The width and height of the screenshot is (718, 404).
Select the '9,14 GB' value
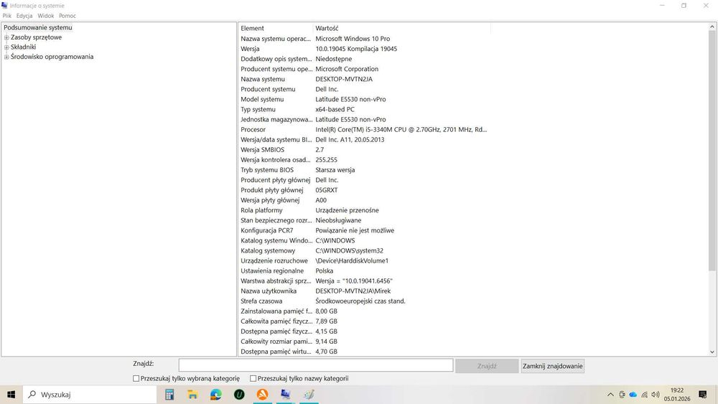tap(326, 342)
